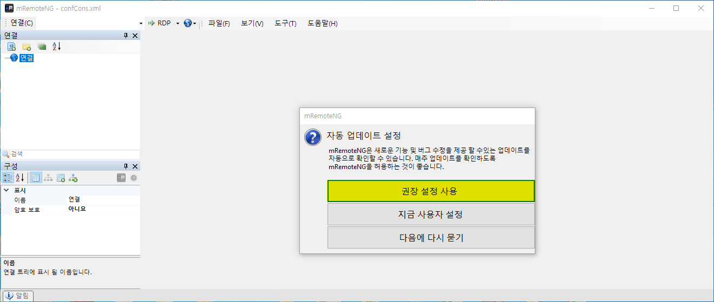Click the 암호 보호 value 아니요
The image size is (714, 302).
tap(77, 209)
